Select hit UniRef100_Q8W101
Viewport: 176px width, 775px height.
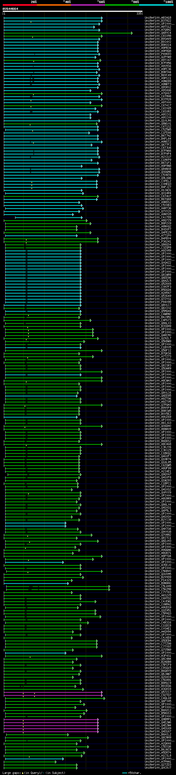(x=158, y=124)
